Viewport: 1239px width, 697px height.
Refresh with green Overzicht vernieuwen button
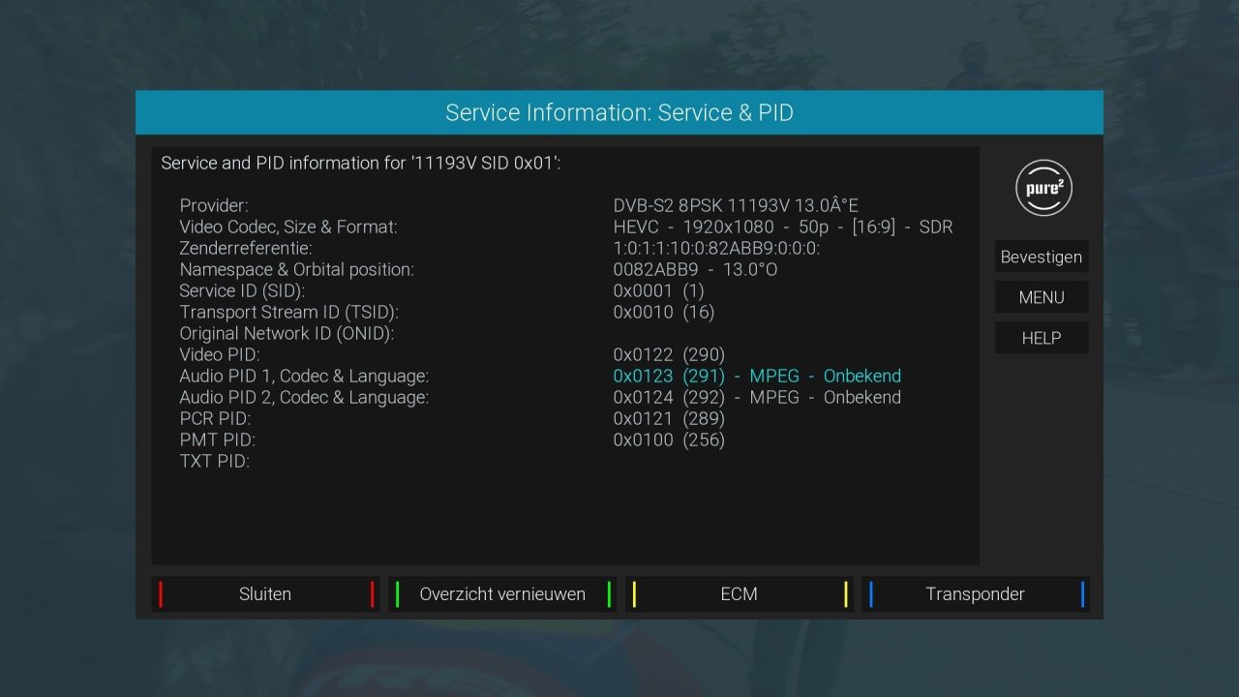coord(501,594)
